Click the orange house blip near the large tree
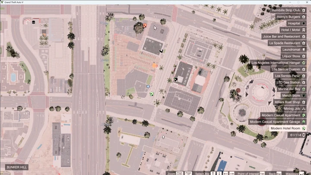 point(145,25)
